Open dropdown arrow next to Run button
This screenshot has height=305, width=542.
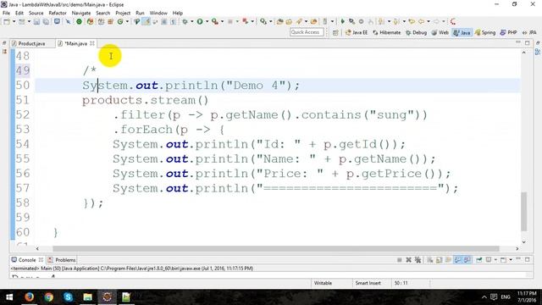207,21
